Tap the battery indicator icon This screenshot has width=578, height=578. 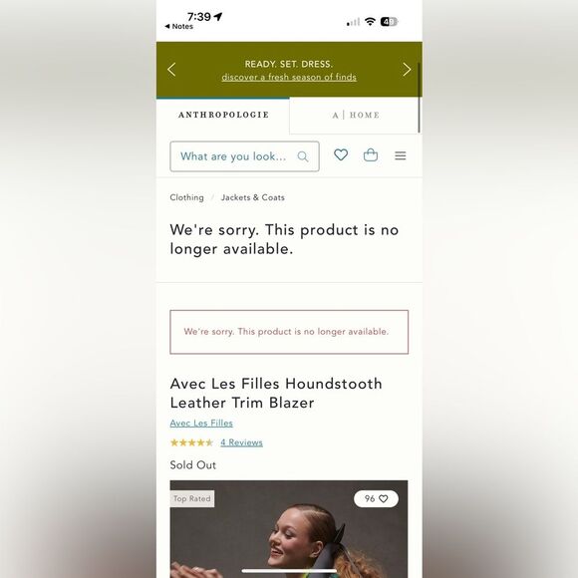[x=389, y=22]
